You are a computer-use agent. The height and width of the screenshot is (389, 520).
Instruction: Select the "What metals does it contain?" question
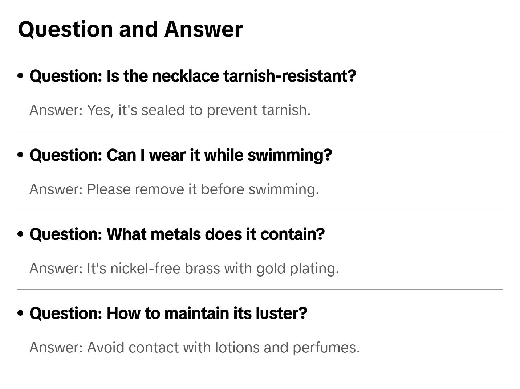[x=177, y=234]
